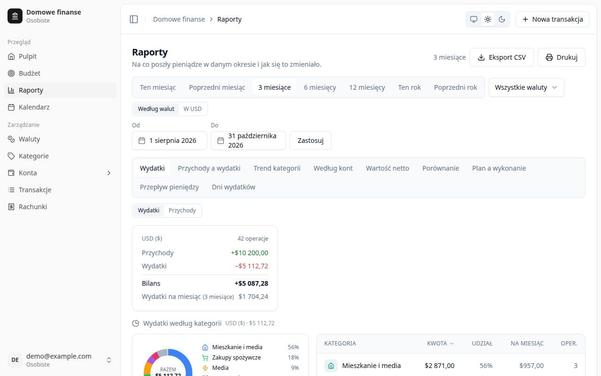Open the Wartość netto tab

coord(387,168)
